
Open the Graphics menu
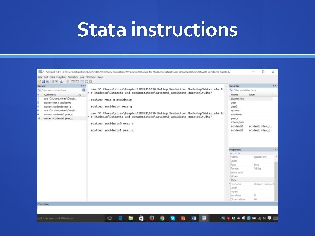(61, 77)
